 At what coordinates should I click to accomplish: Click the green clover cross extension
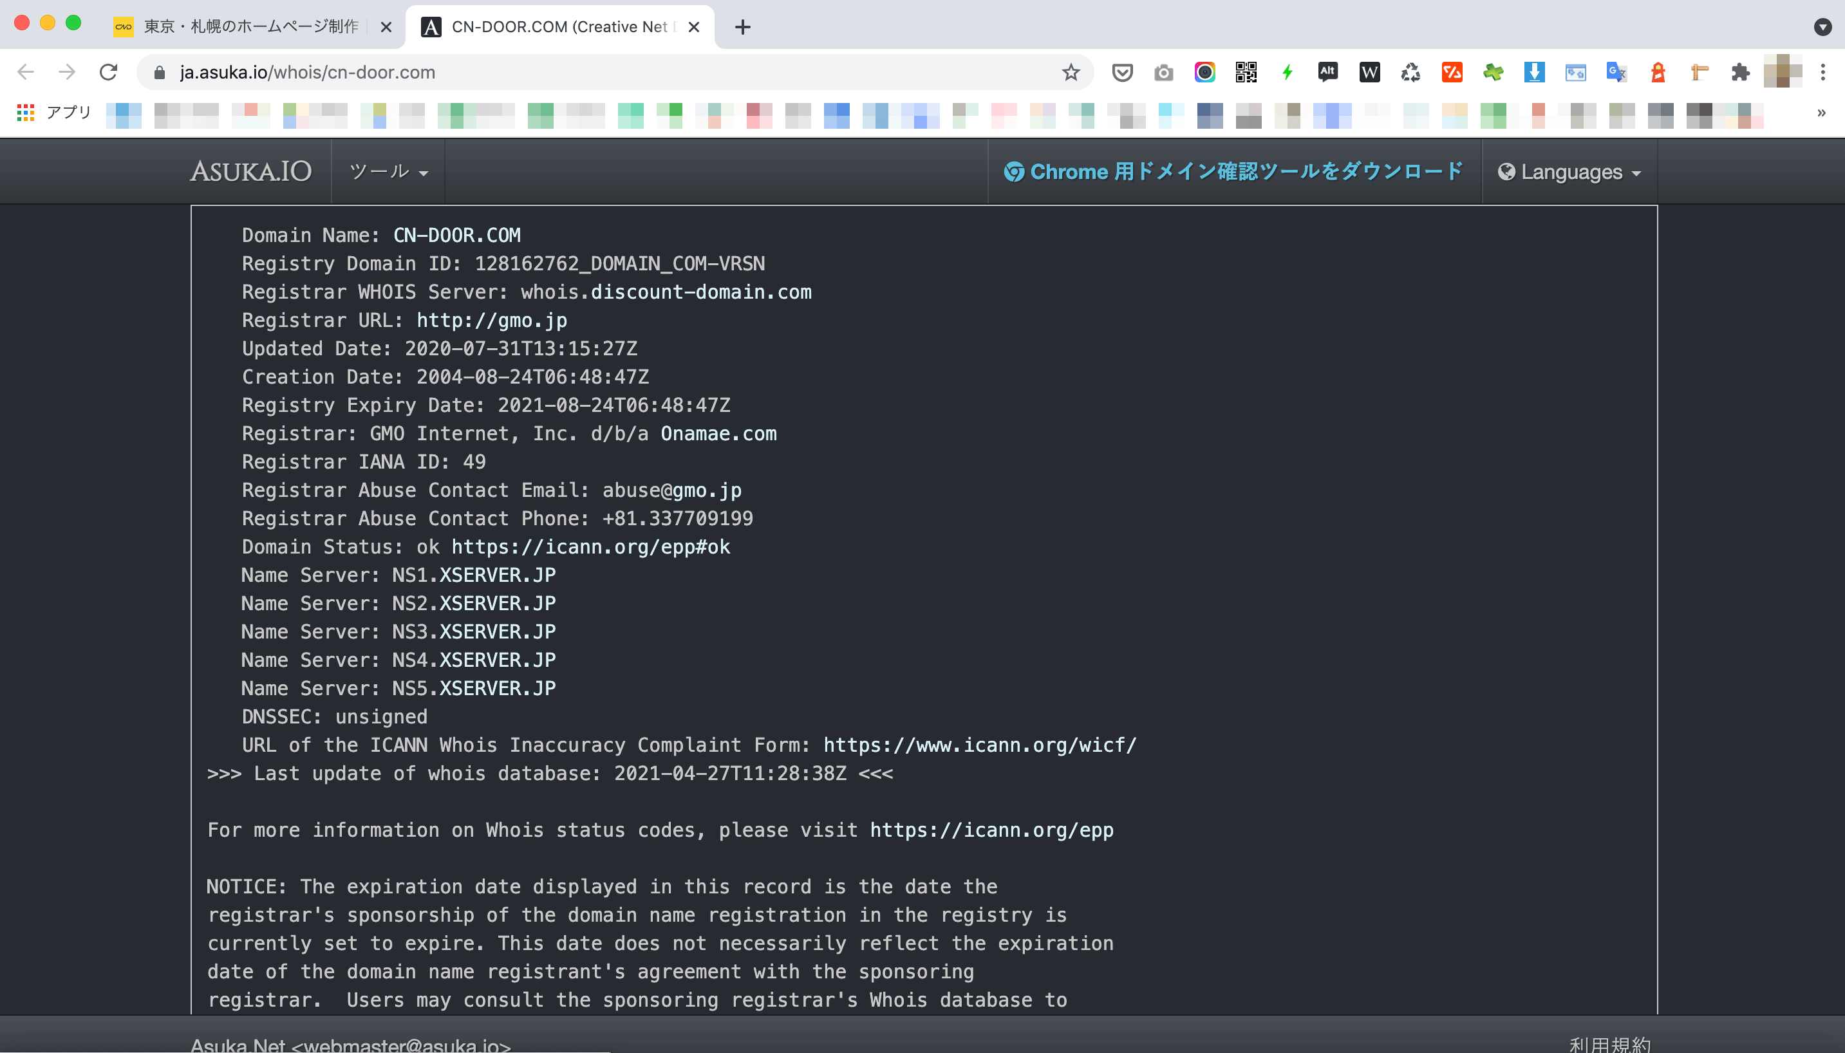pyautogui.click(x=1493, y=72)
